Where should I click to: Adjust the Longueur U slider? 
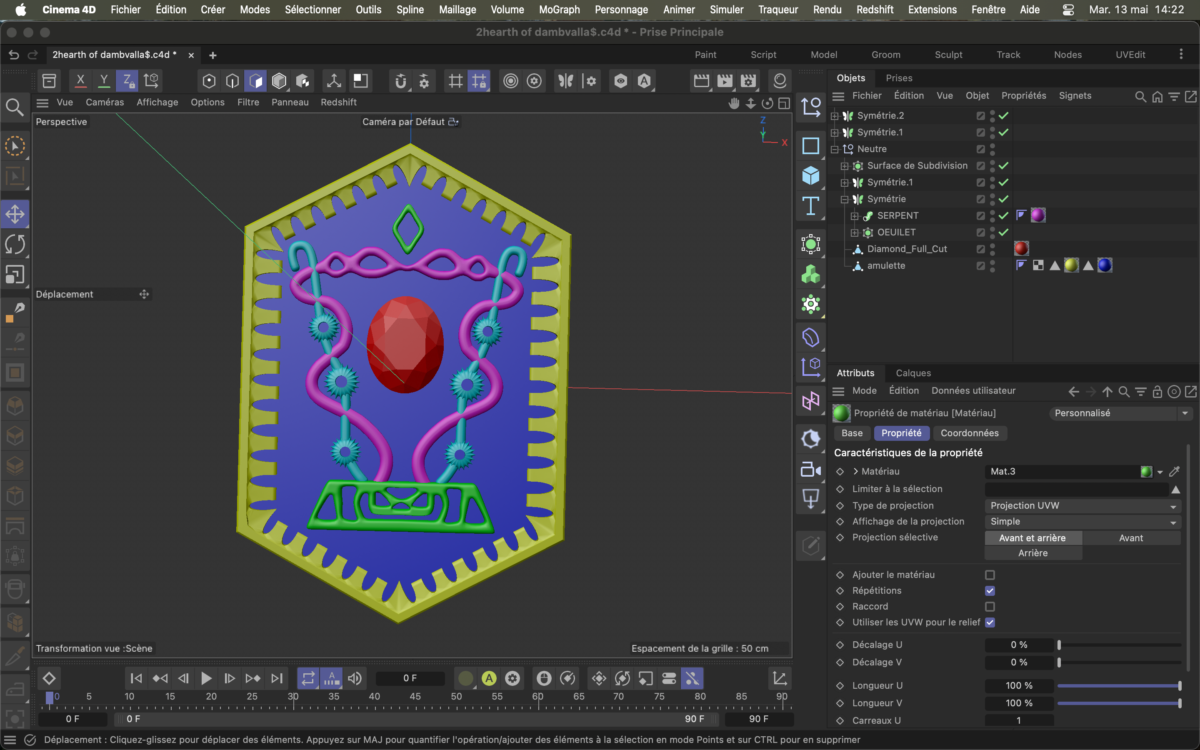pos(1119,685)
